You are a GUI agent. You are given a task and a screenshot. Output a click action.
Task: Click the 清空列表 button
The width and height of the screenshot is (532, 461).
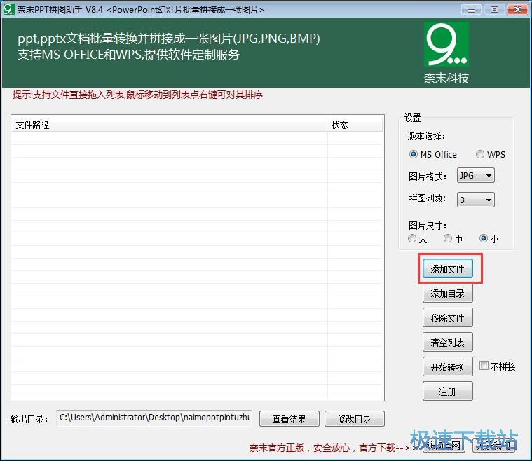click(447, 343)
